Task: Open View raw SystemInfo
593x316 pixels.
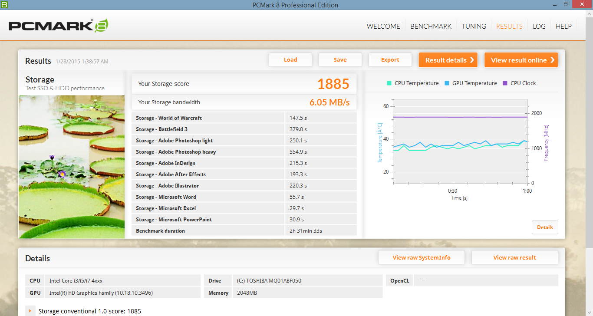Action: [422, 257]
